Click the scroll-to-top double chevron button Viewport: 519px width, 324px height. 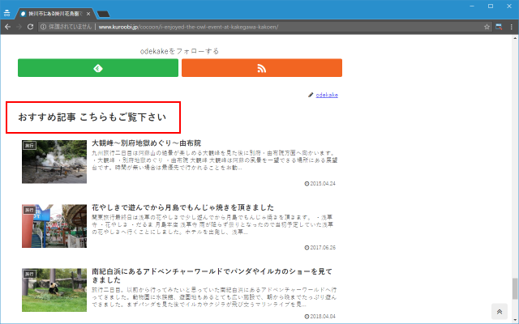point(500,311)
